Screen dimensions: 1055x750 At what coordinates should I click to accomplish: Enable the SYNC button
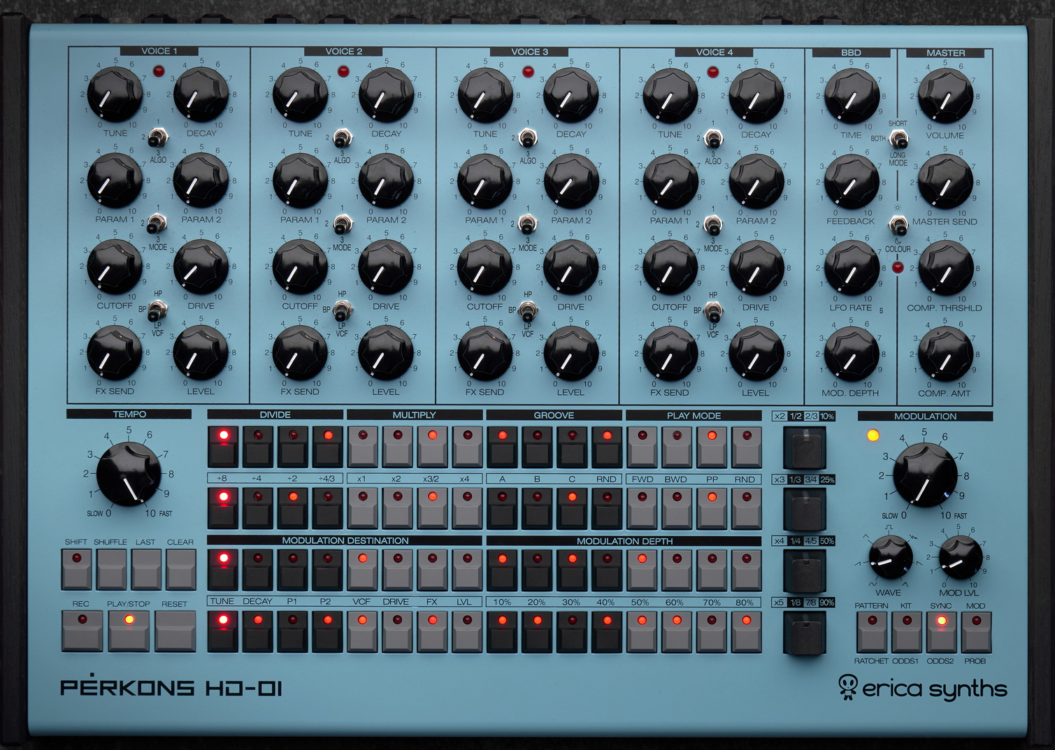tap(941, 631)
